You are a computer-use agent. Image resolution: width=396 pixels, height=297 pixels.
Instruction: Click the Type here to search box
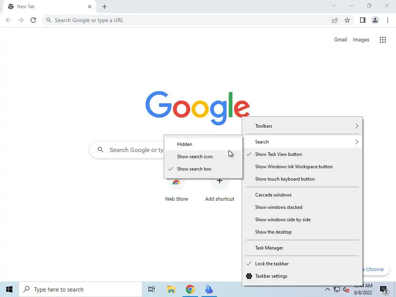[x=80, y=289]
